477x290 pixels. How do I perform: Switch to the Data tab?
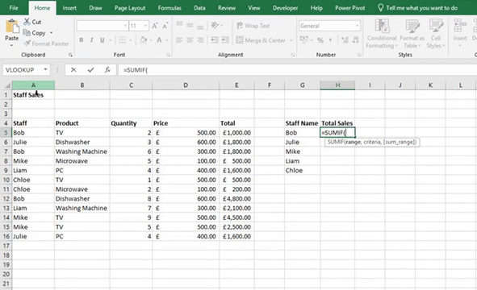tap(199, 8)
